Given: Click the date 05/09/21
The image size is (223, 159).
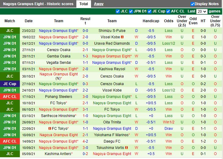Looking at the screenshot, I should click(29, 154).
